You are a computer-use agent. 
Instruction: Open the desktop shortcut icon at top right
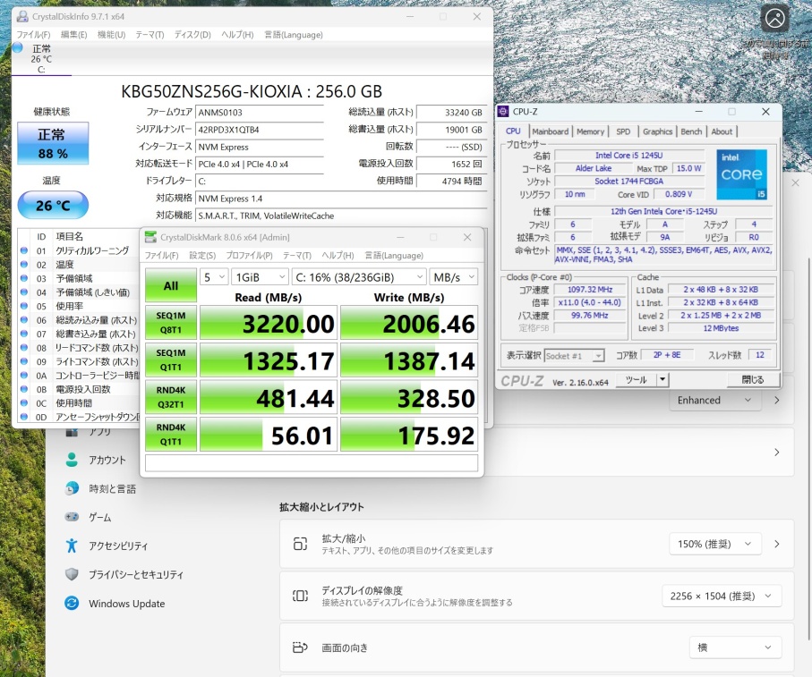(774, 20)
